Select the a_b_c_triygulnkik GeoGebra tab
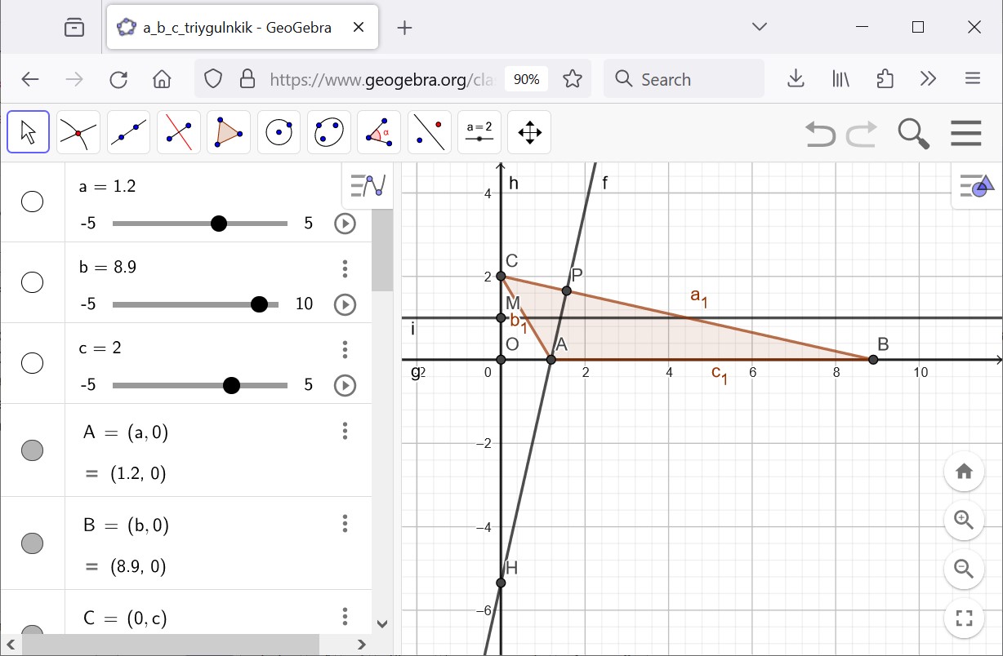The image size is (1003, 656). click(242, 27)
